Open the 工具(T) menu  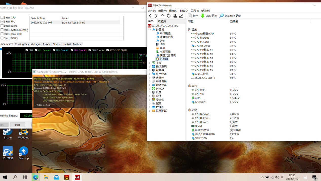pyautogui.click(x=195, y=11)
